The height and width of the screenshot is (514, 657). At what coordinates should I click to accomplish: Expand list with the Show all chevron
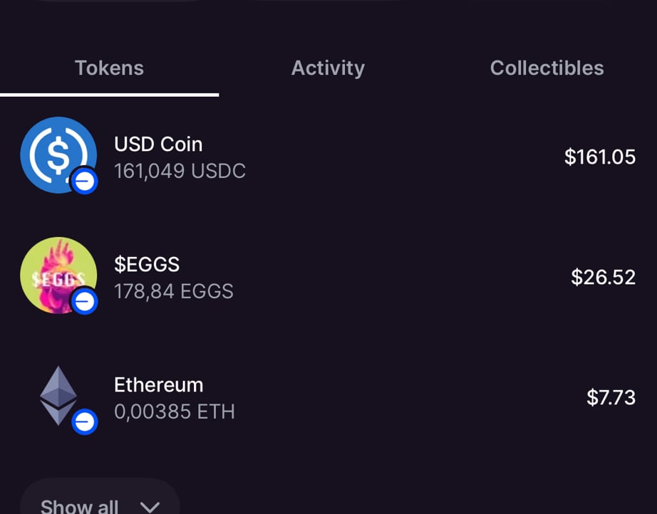(x=150, y=507)
